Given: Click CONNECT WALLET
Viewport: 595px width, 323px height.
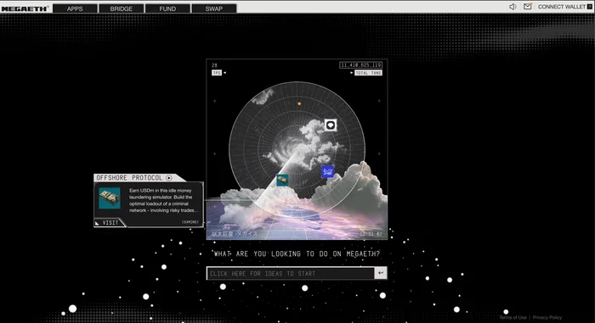Looking at the screenshot, I should 562,7.
